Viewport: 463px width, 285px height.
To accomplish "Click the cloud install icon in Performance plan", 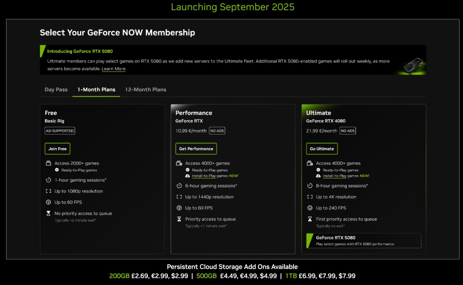I will [x=188, y=176].
